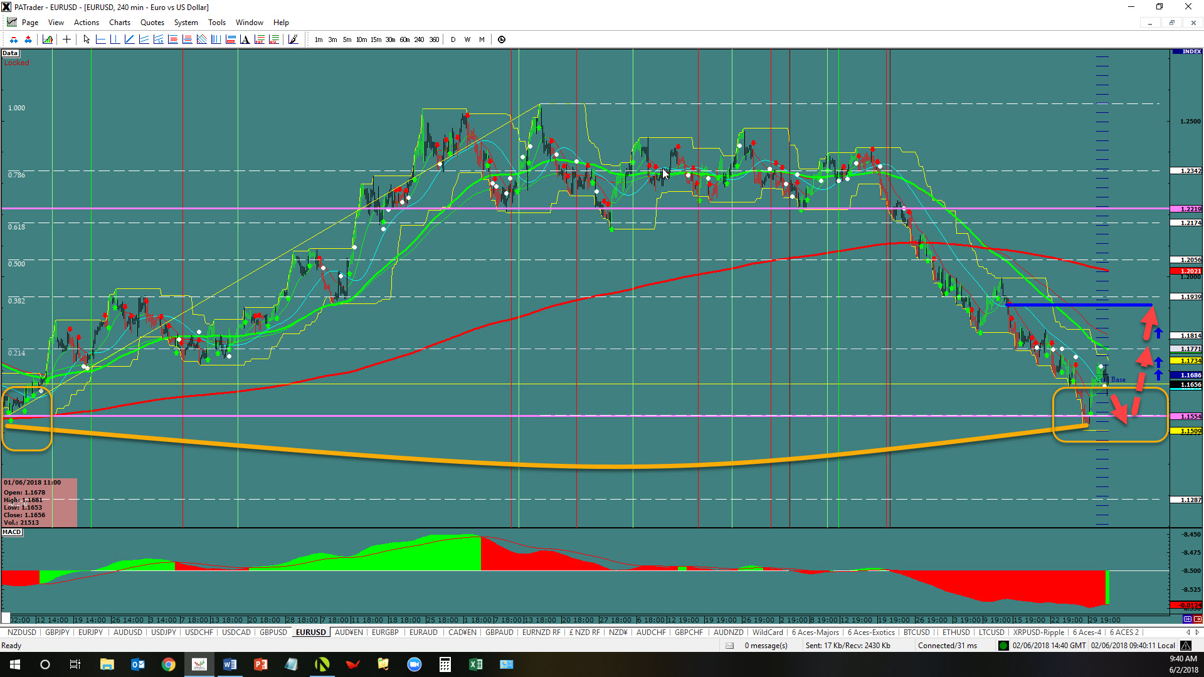Select the brush drawing style icon

293,39
